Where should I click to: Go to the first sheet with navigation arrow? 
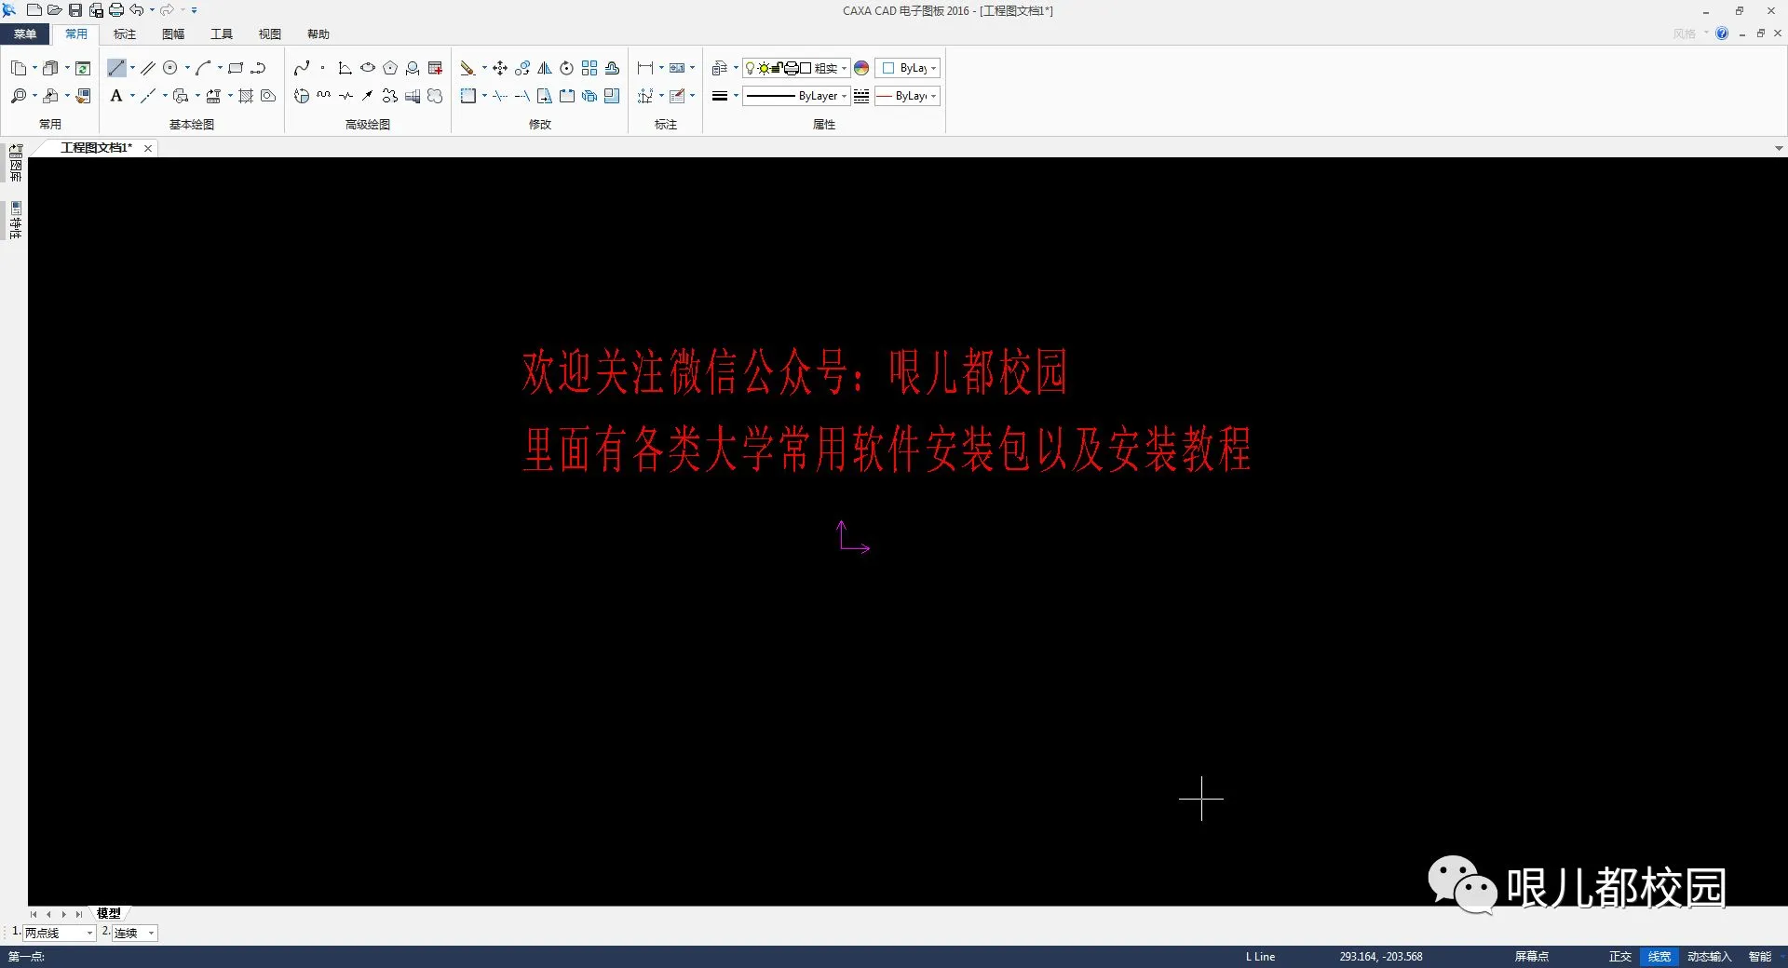point(34,914)
